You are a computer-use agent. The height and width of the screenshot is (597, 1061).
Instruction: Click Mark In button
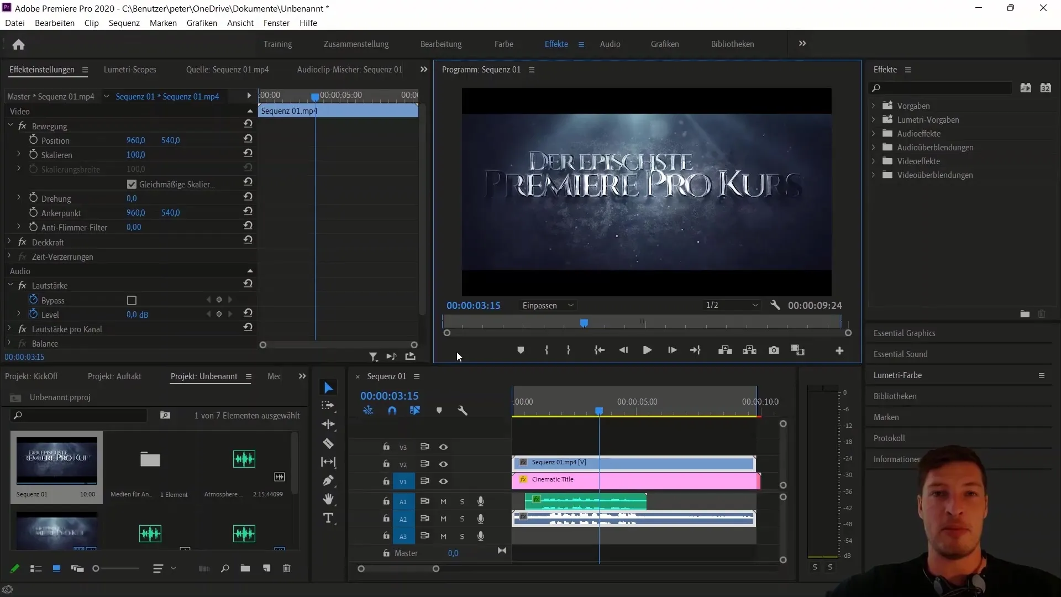point(547,350)
